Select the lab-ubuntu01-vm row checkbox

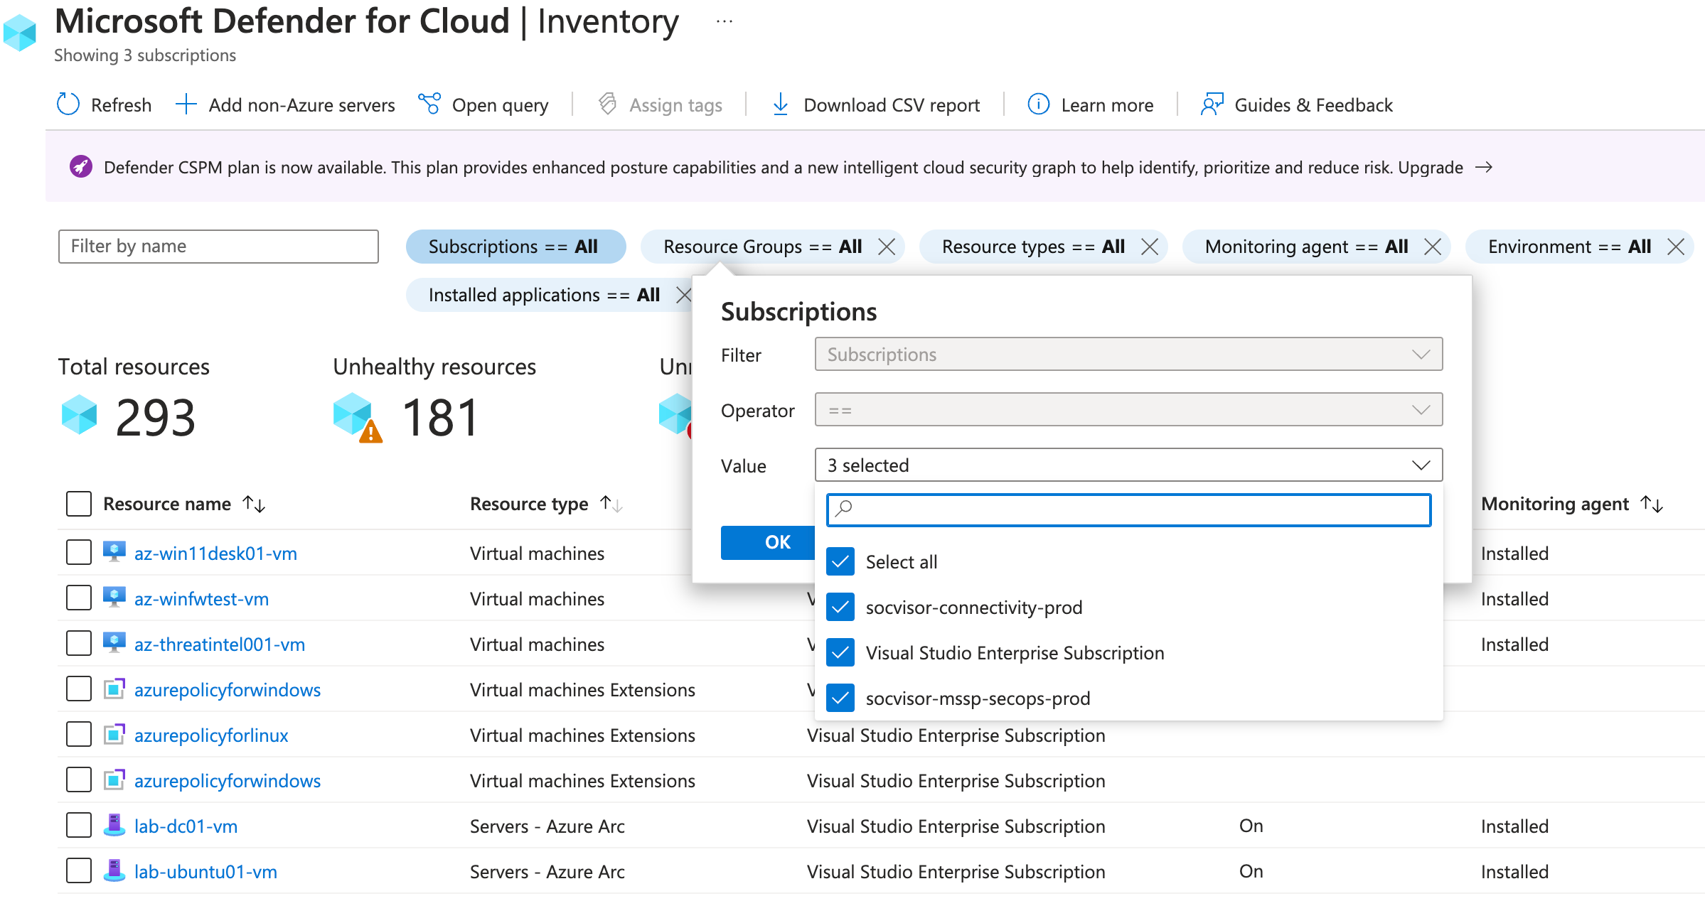point(79,870)
